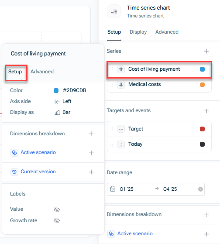Toggle Growth rate label visibility
Viewport: 220px width, 244px height.
(x=57, y=220)
